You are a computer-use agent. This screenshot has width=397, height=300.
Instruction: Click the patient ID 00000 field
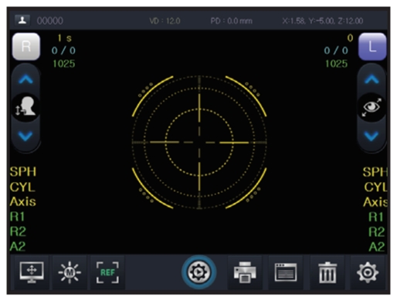point(50,21)
